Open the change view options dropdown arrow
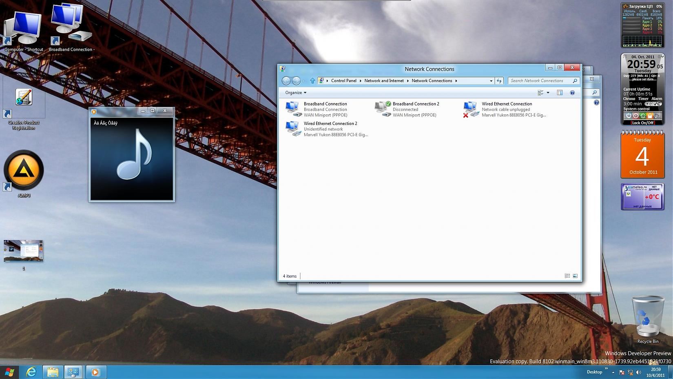Viewport: 673px width, 379px height. pos(548,93)
